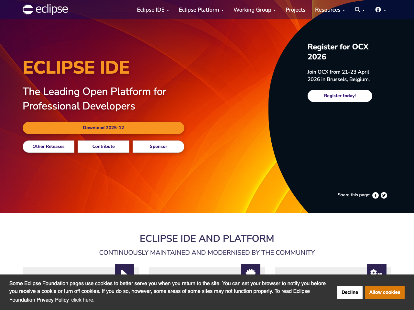
Task: Click the user account icon
Action: 378,10
